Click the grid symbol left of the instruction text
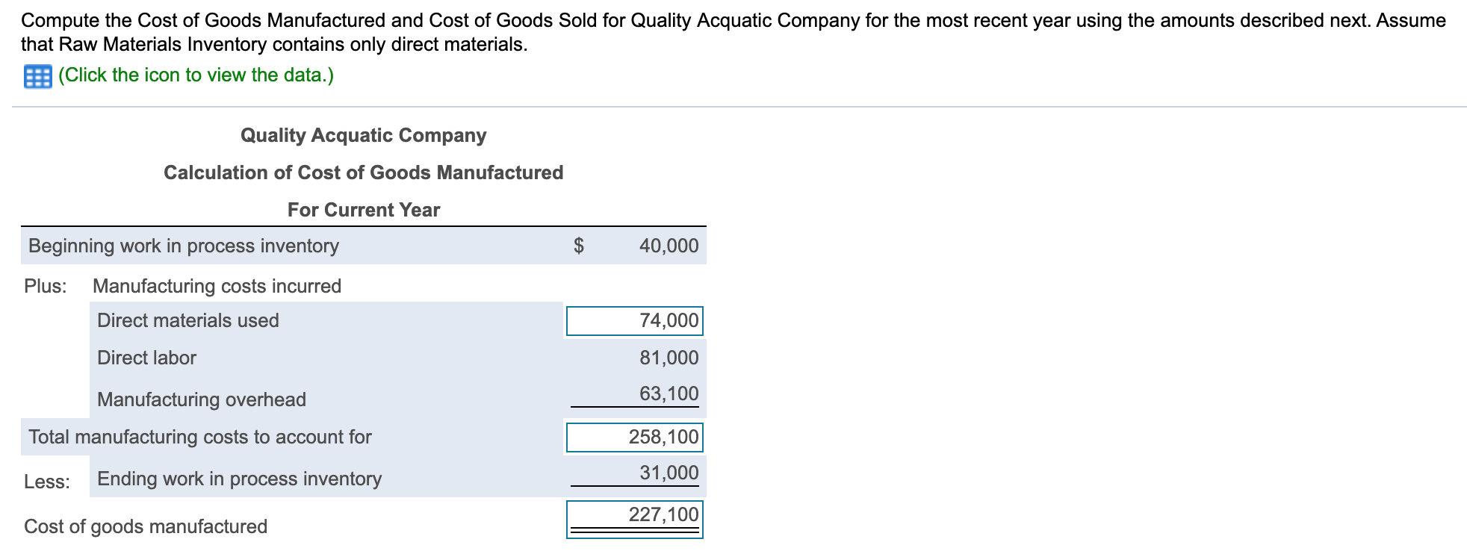1467x551 pixels. pyautogui.click(x=36, y=75)
